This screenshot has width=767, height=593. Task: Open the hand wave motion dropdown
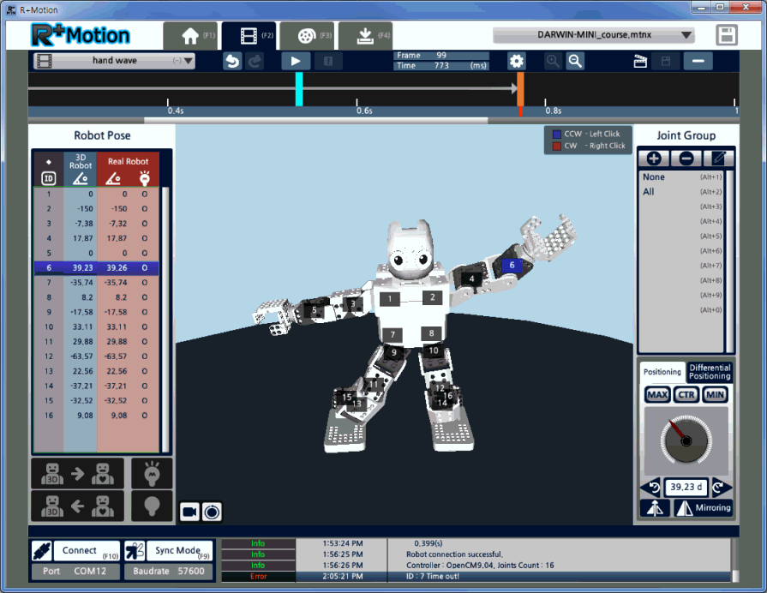point(115,61)
